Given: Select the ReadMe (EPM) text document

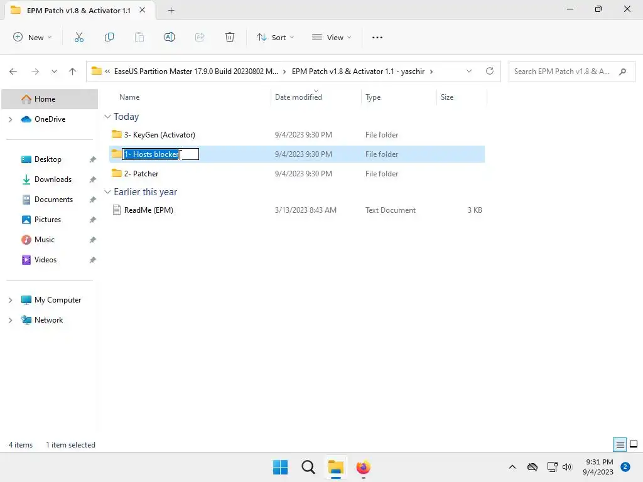Looking at the screenshot, I should click(x=297, y=210).
